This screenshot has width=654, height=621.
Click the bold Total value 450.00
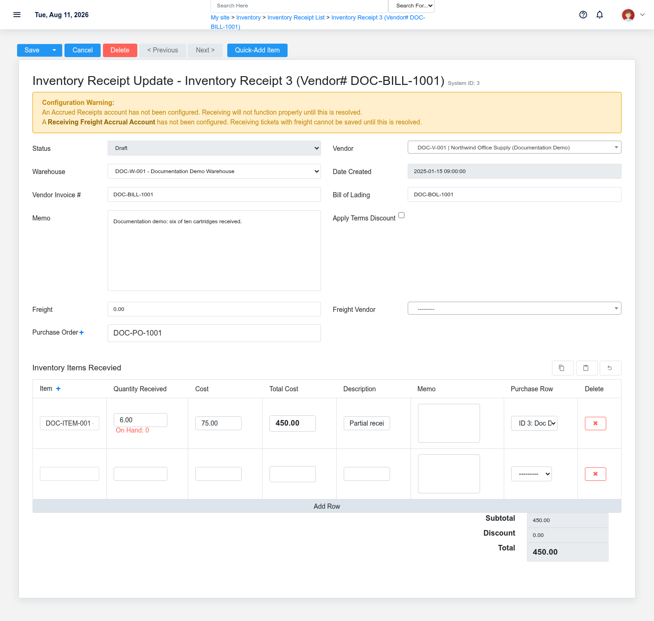(568, 552)
